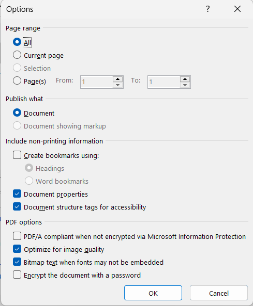Click the Help question mark icon
This screenshot has width=253, height=306.
208,9
